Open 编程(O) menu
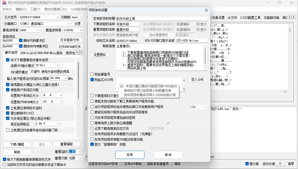Viewport: 298px width, 169px height. pos(21,9)
